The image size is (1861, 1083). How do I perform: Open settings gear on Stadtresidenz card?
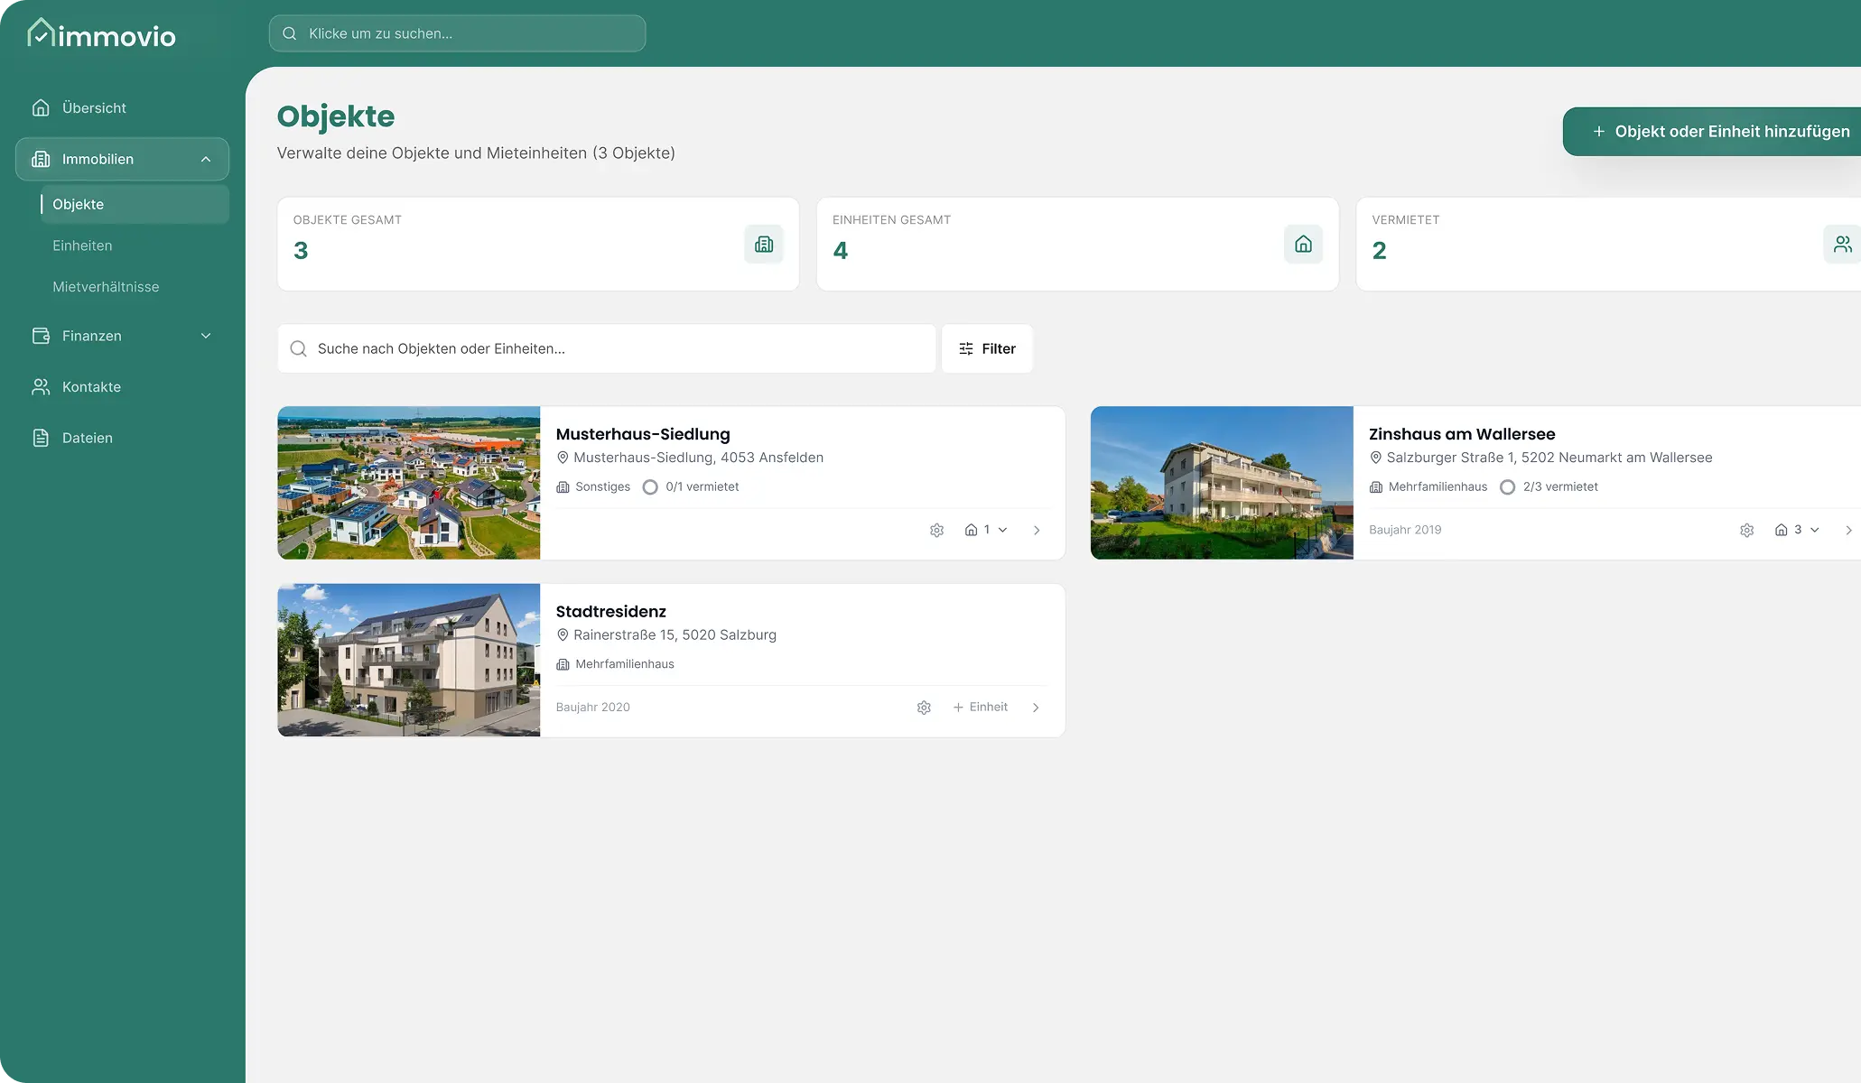(x=924, y=708)
